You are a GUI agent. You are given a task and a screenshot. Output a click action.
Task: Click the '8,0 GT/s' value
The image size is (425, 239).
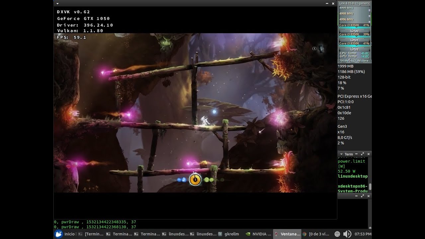[345, 137]
